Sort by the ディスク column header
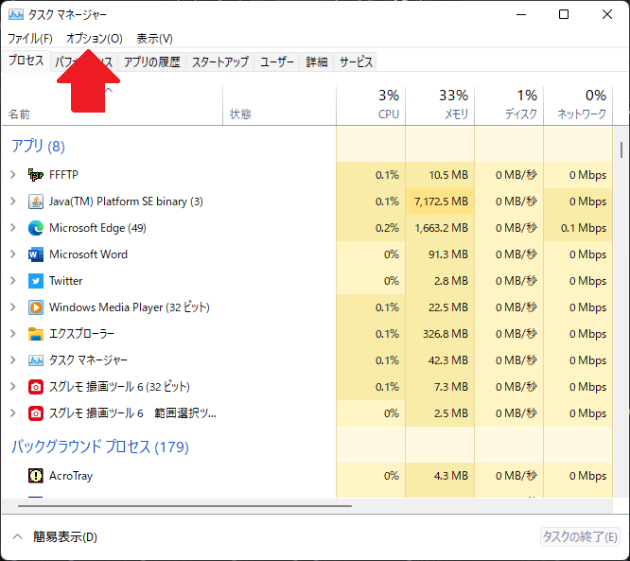Screen dimensions: 630x561 [509, 106]
